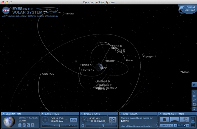197x129 pixels.
Task: Open the help question mark
Action: coord(194,92)
